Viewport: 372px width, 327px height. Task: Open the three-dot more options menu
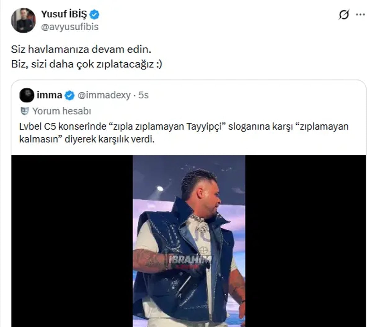[x=360, y=15]
